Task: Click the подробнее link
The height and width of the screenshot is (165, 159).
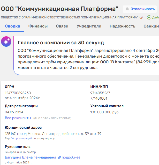Action: [x=71, y=157]
